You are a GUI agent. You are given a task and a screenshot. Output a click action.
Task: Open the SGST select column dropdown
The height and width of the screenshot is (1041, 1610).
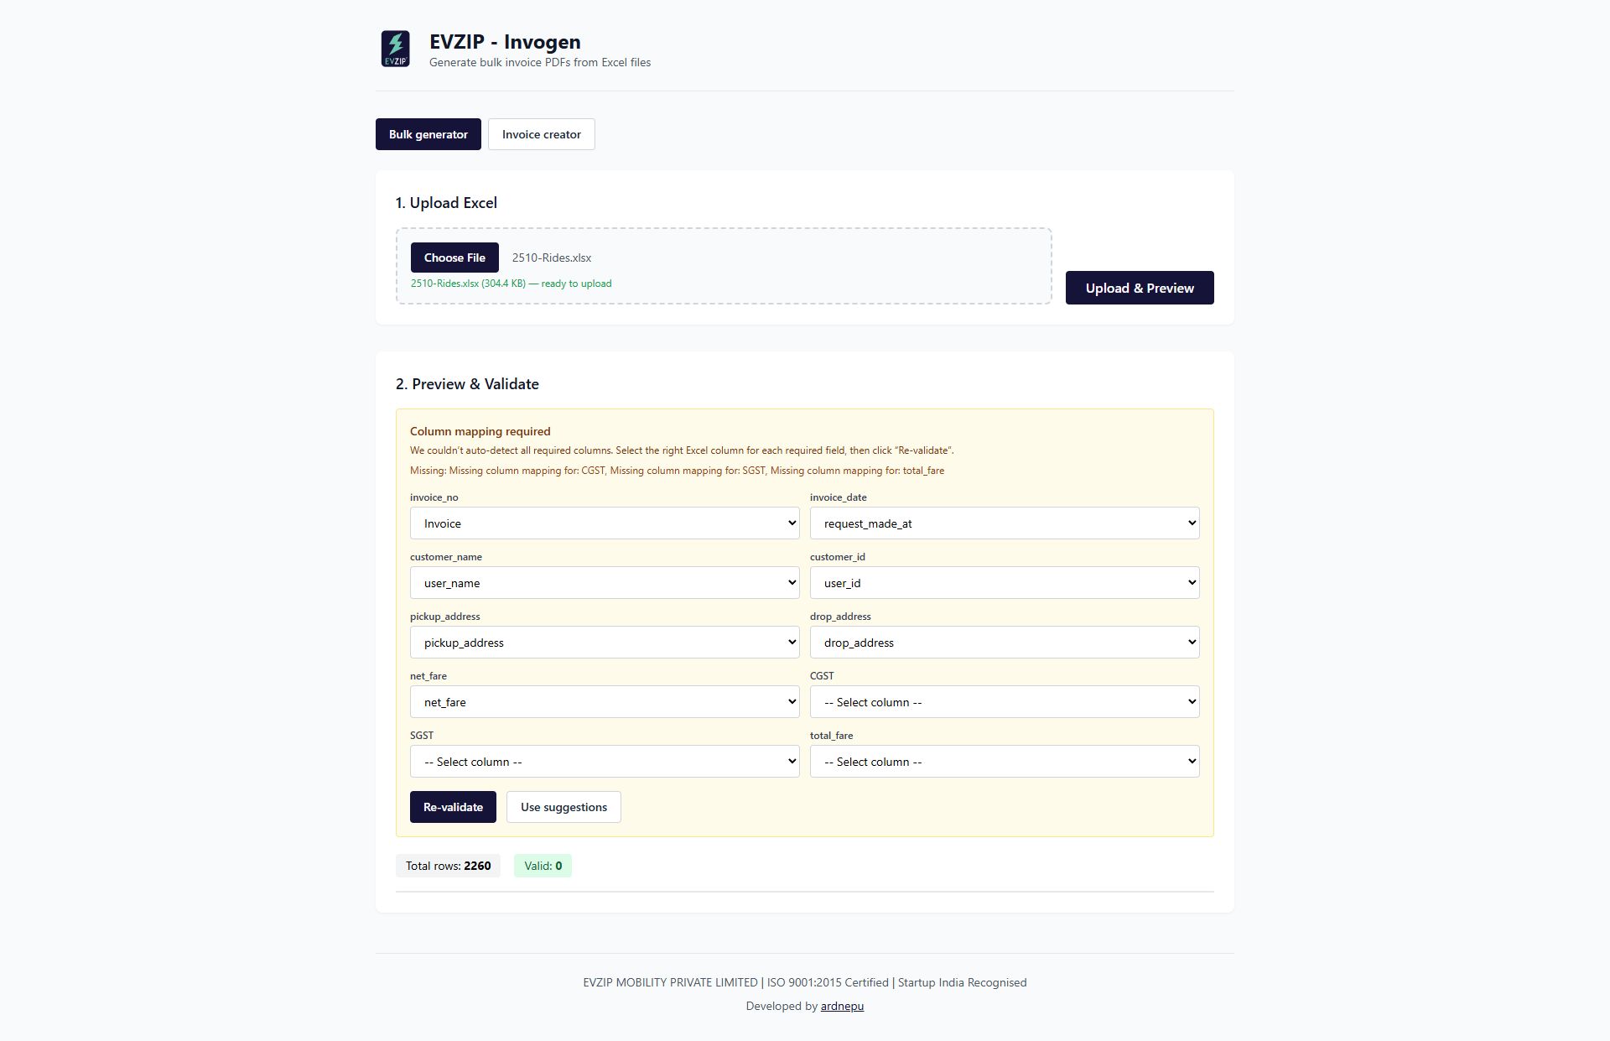click(604, 761)
